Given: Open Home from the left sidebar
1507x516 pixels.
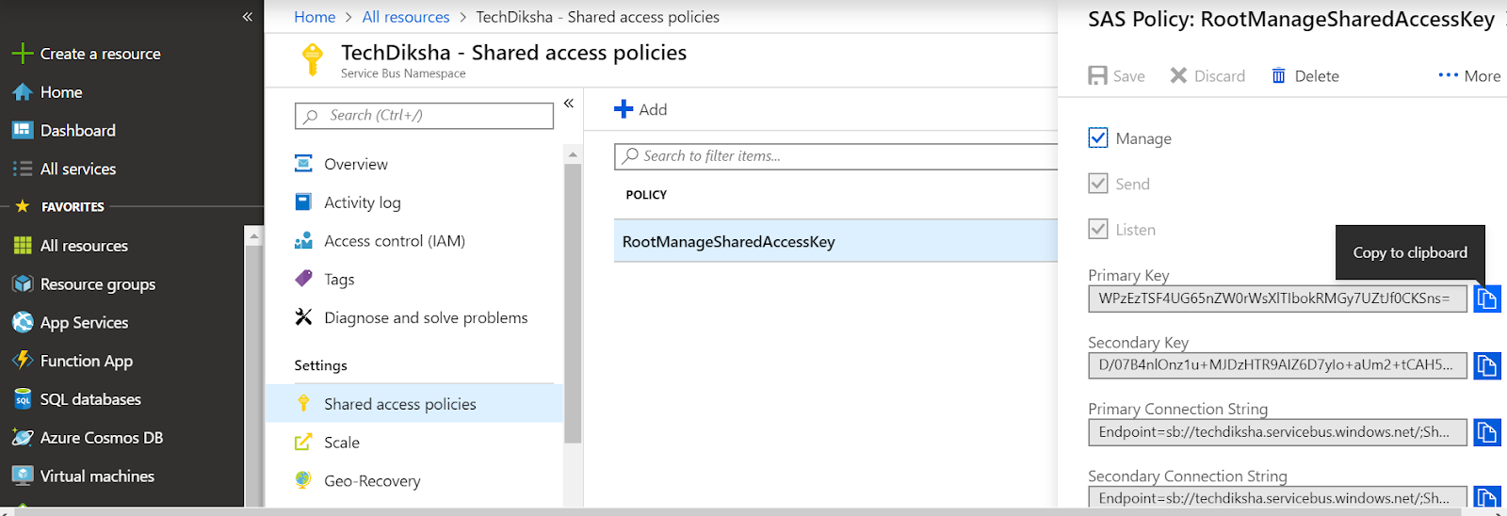Looking at the screenshot, I should tap(61, 92).
